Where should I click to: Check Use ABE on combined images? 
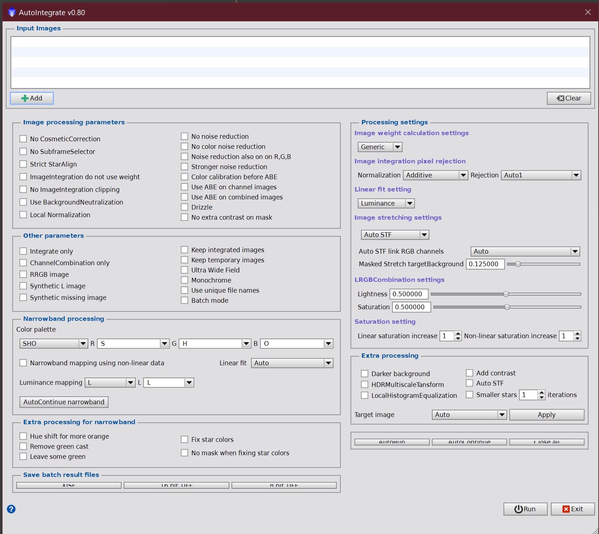coord(184,197)
